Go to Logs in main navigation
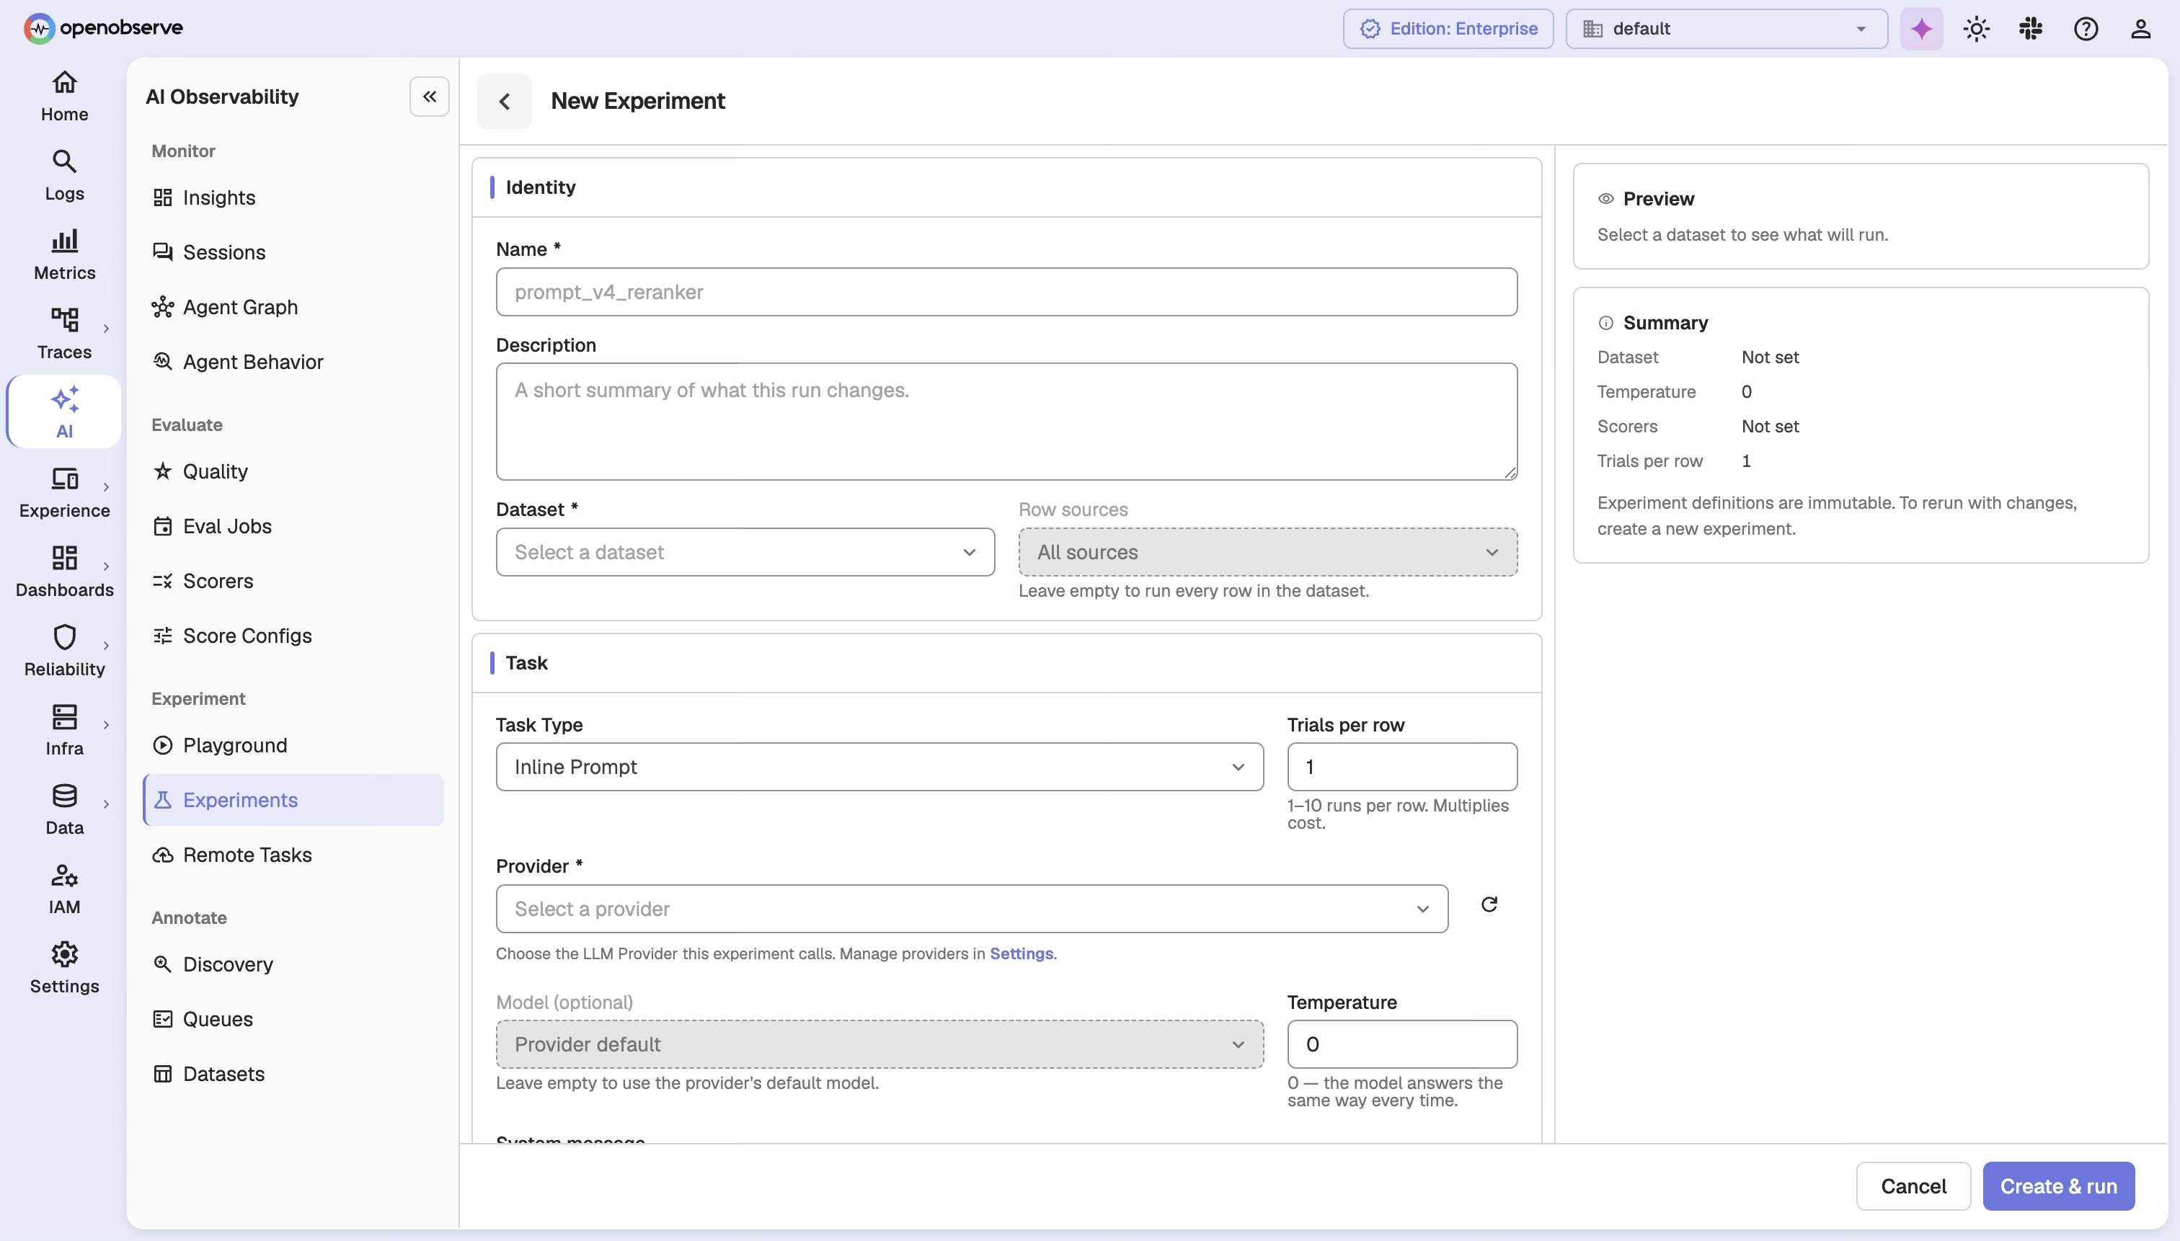The image size is (2180, 1241). [x=64, y=176]
